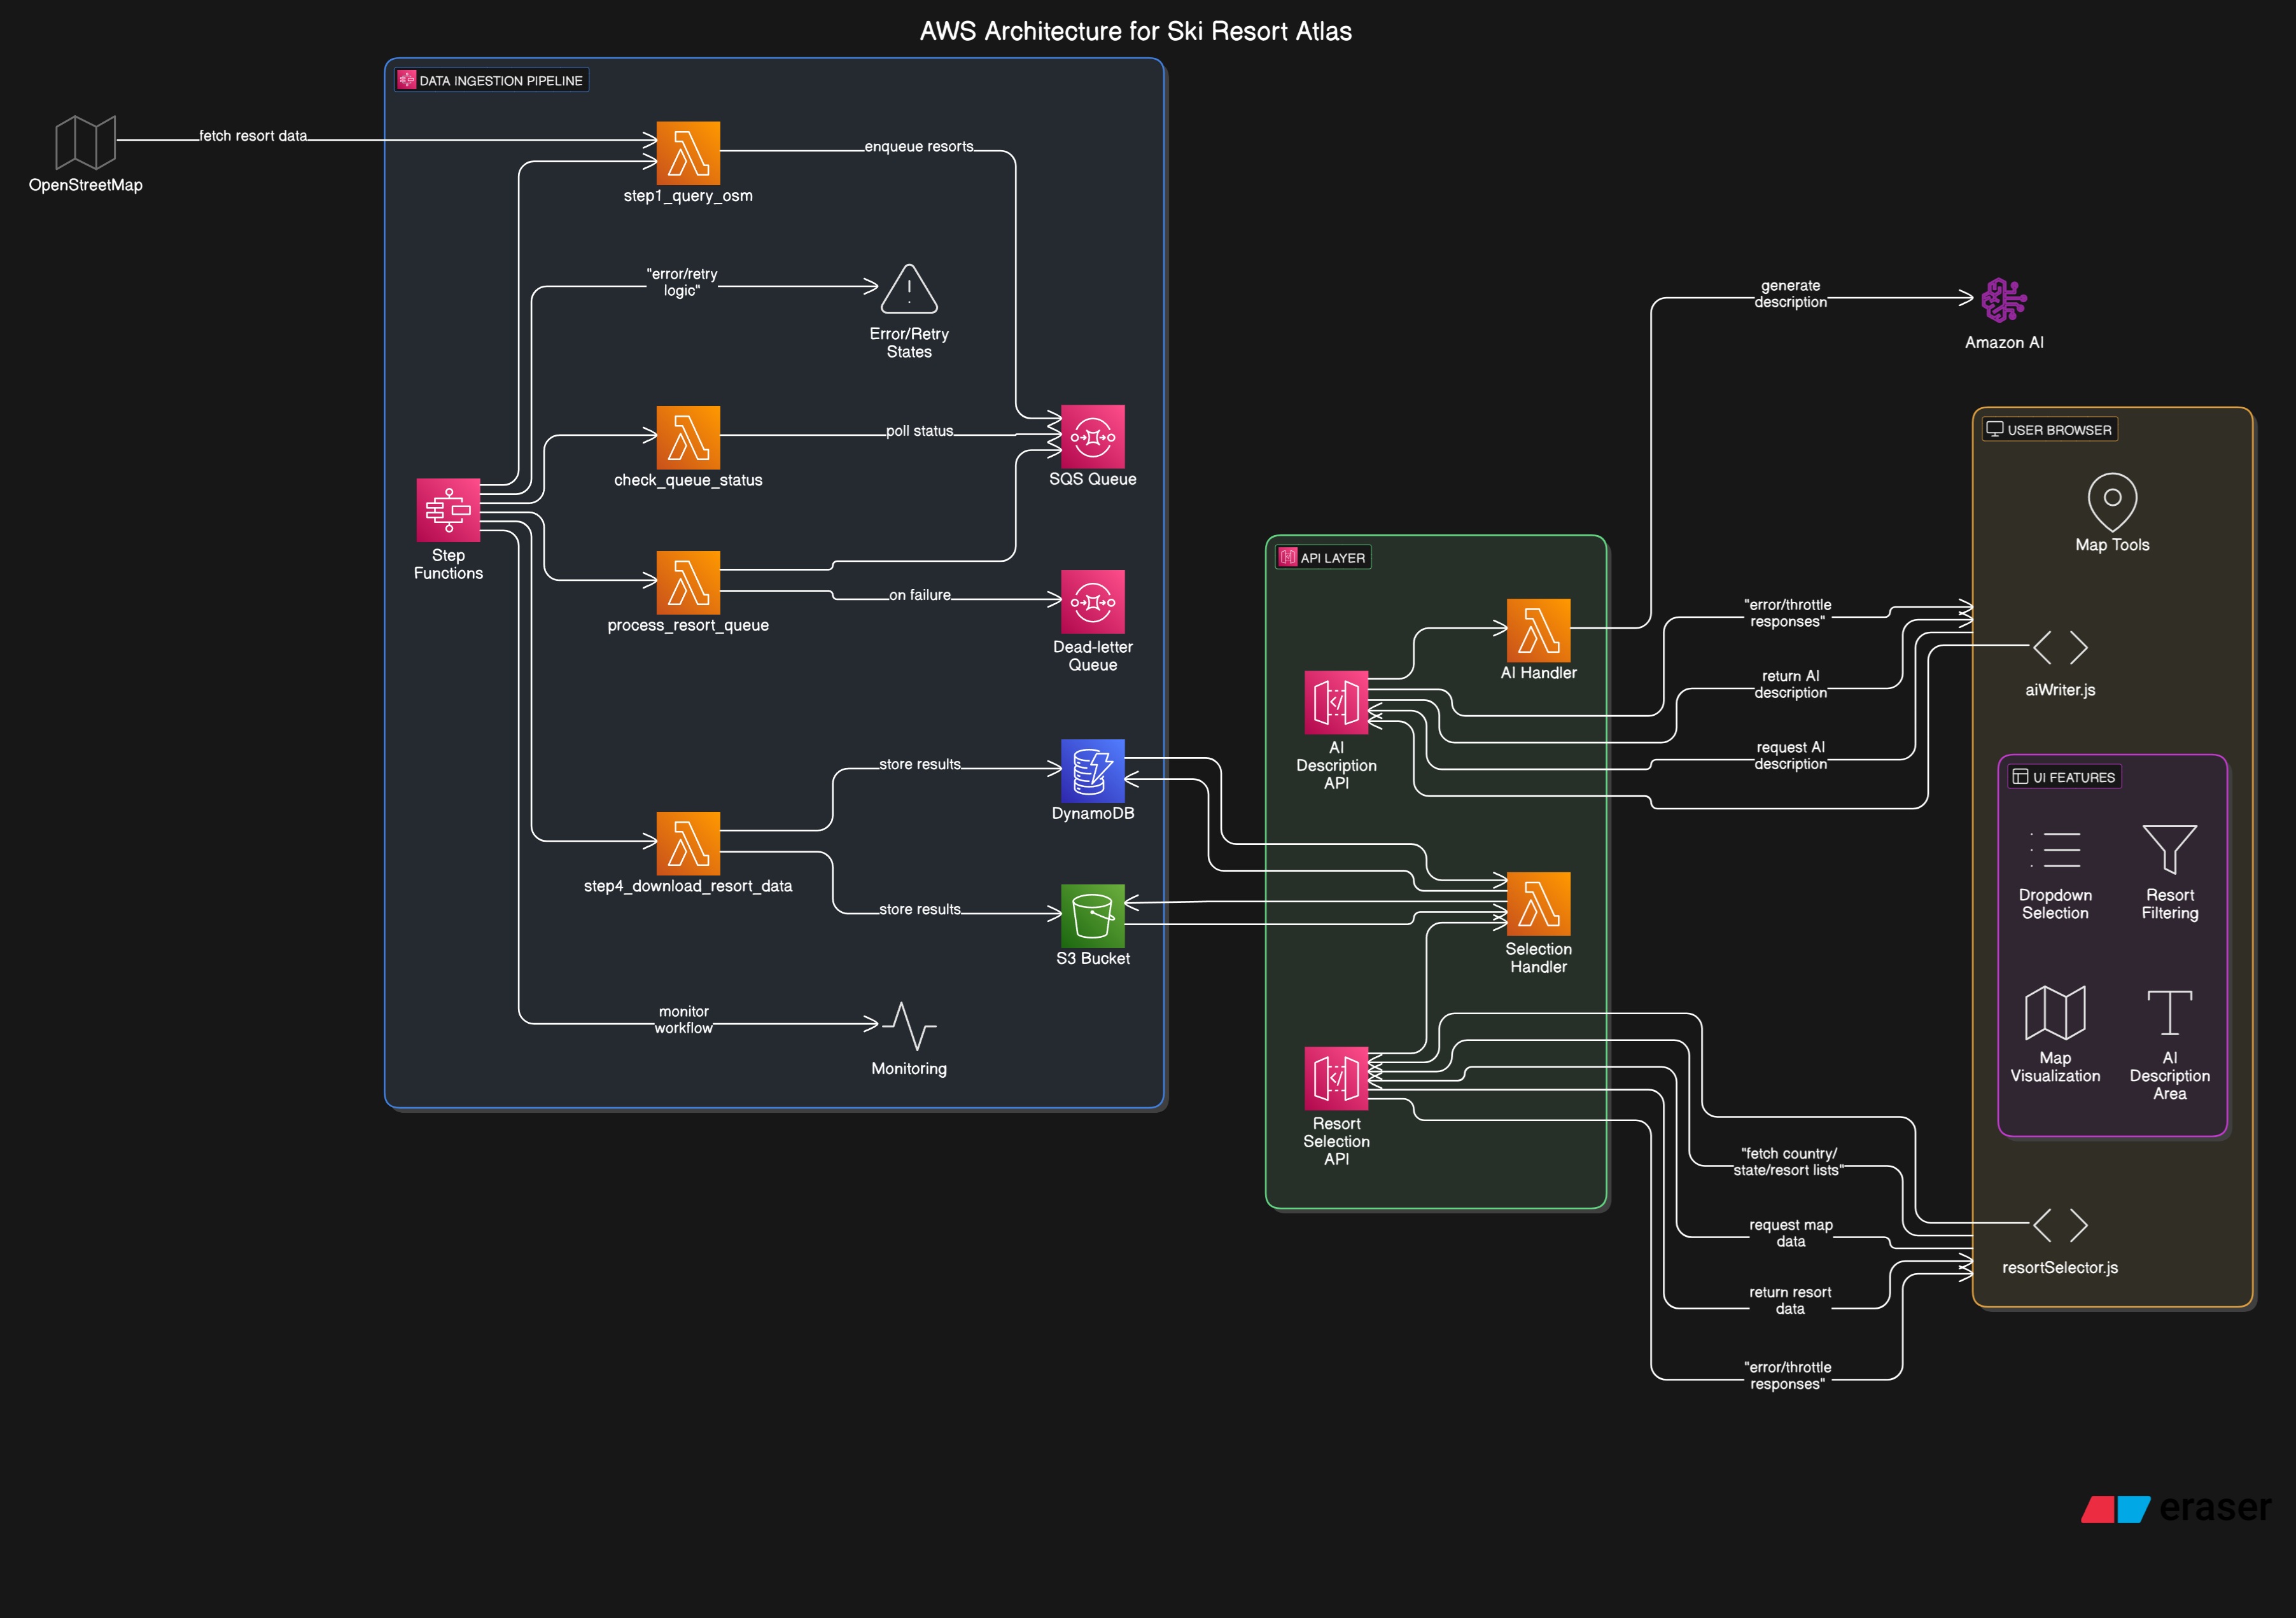Select the check_queue_status Lambda icon
Viewport: 2296px width, 1618px height.
pyautogui.click(x=688, y=437)
